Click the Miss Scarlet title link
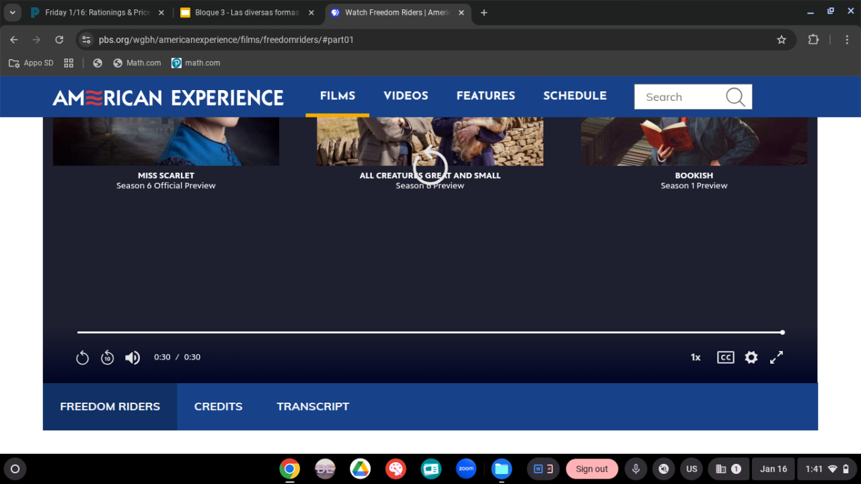The height and width of the screenshot is (484, 861). coord(166,175)
